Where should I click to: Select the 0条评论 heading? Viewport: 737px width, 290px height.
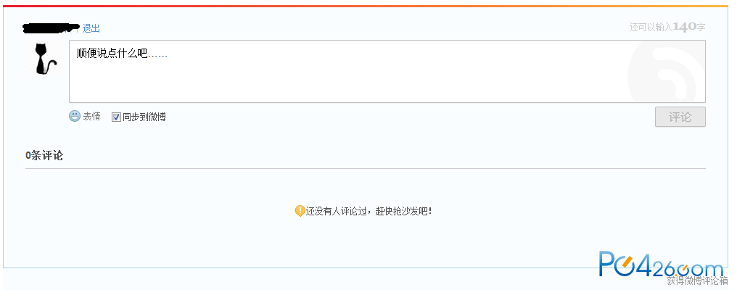pos(44,156)
